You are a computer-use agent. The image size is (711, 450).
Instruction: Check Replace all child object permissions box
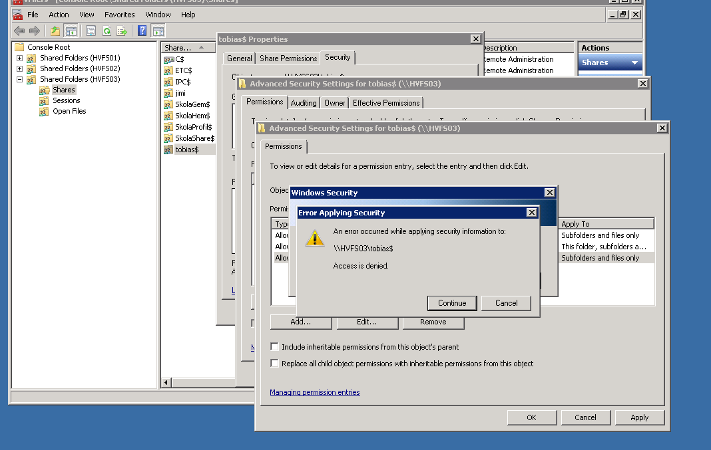pyautogui.click(x=274, y=364)
